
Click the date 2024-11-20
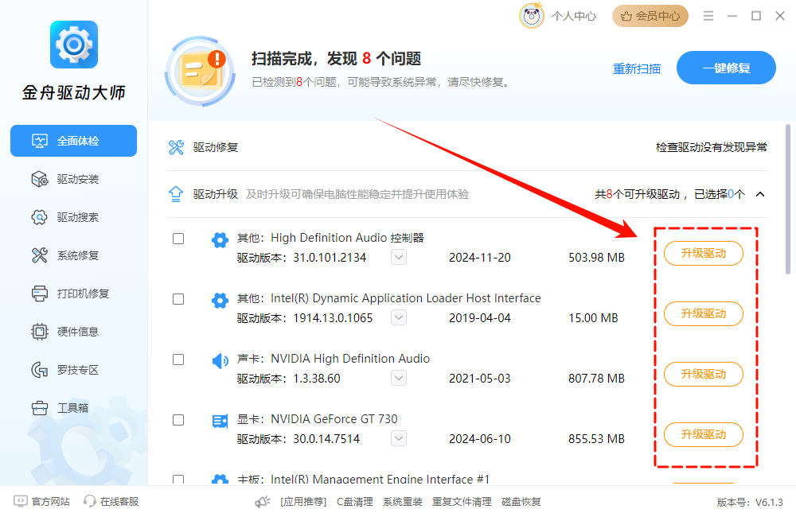coord(480,258)
